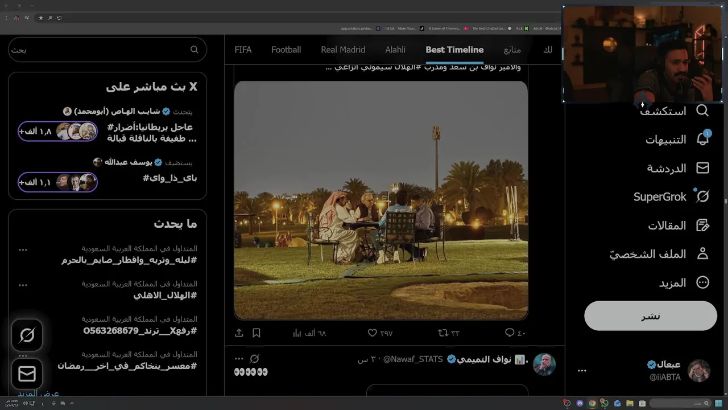Open التنبيهات notifications bell icon
This screenshot has height=410, width=728.
click(x=702, y=139)
